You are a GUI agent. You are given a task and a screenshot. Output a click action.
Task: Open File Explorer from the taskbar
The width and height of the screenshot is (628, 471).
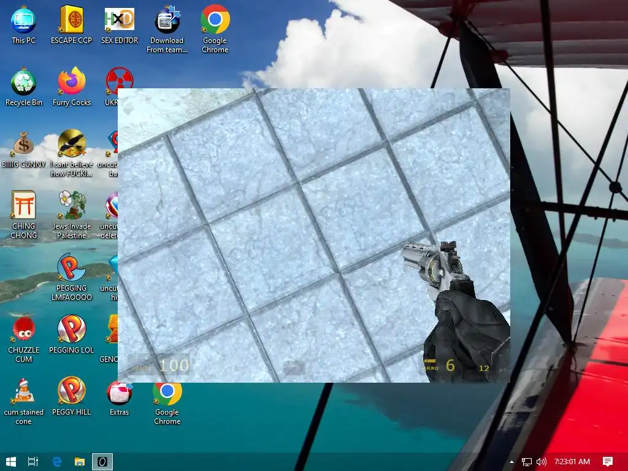pos(80,462)
